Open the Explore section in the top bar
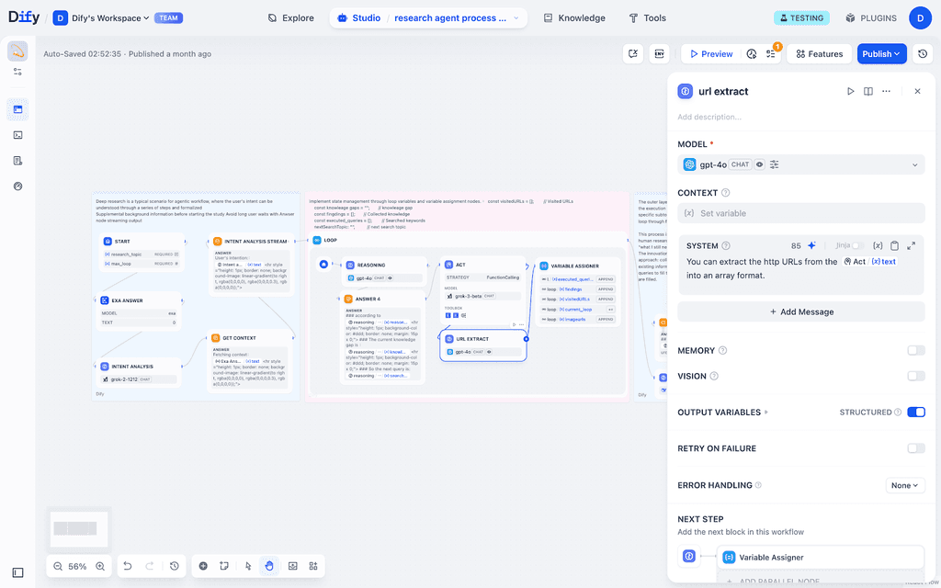Screen dimensions: 941x588 290,17
